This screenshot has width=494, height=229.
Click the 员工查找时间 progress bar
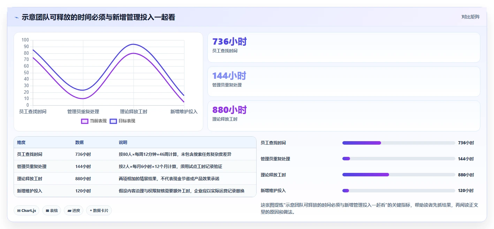[399, 143]
